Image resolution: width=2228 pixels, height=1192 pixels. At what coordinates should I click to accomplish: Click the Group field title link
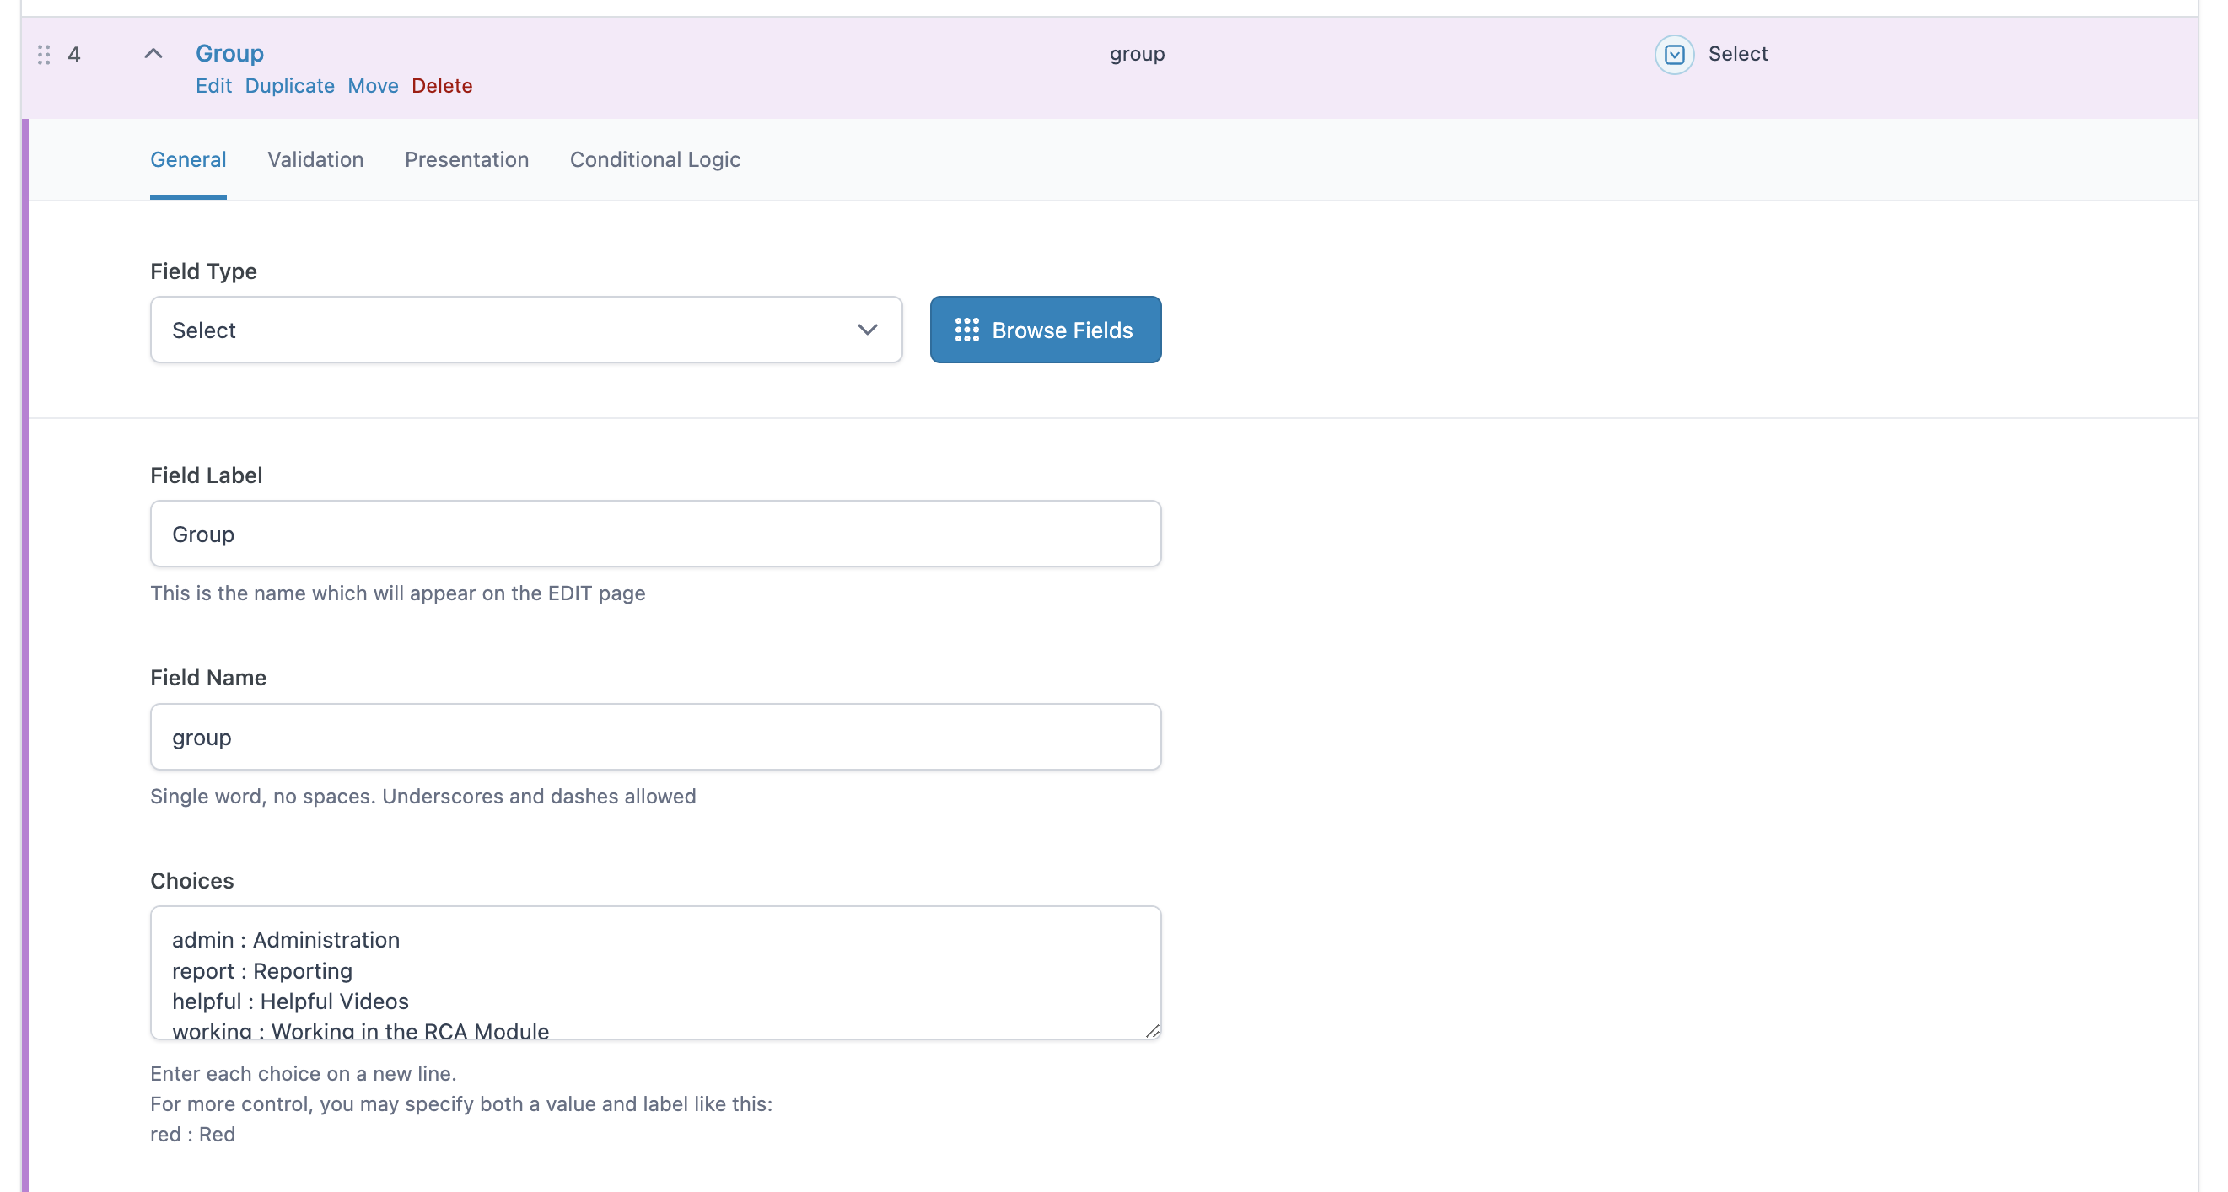click(x=229, y=54)
